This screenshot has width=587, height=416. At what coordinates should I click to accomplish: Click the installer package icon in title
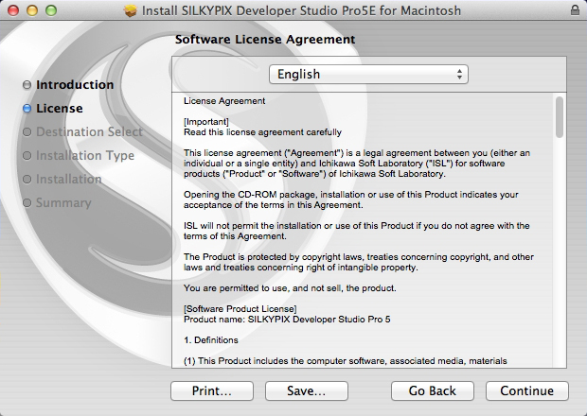[x=131, y=10]
